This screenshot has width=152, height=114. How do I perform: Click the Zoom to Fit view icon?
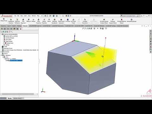83,28
